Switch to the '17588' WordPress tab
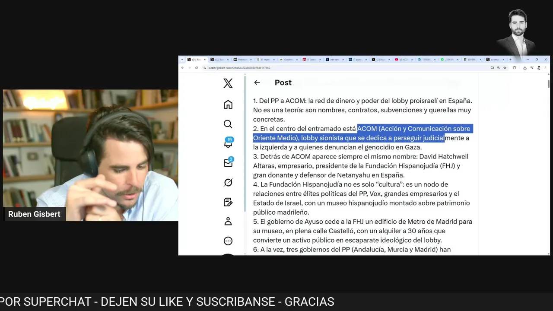Screen dimensions: 553x311 pyautogui.click(x=427, y=60)
